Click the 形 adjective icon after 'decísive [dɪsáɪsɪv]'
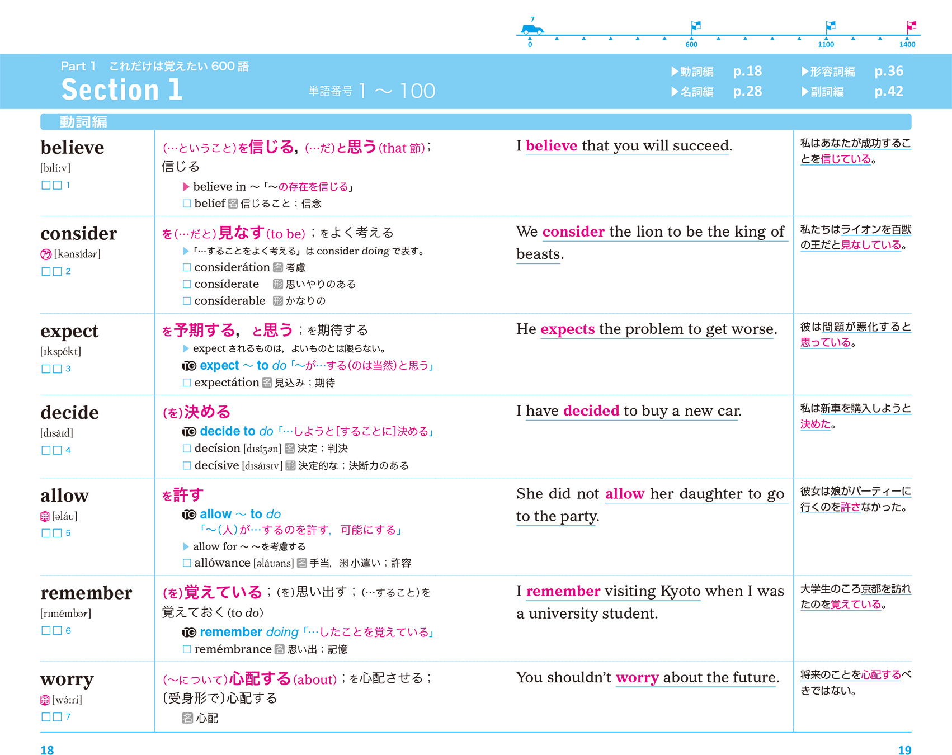The width and height of the screenshot is (952, 755). (x=290, y=465)
